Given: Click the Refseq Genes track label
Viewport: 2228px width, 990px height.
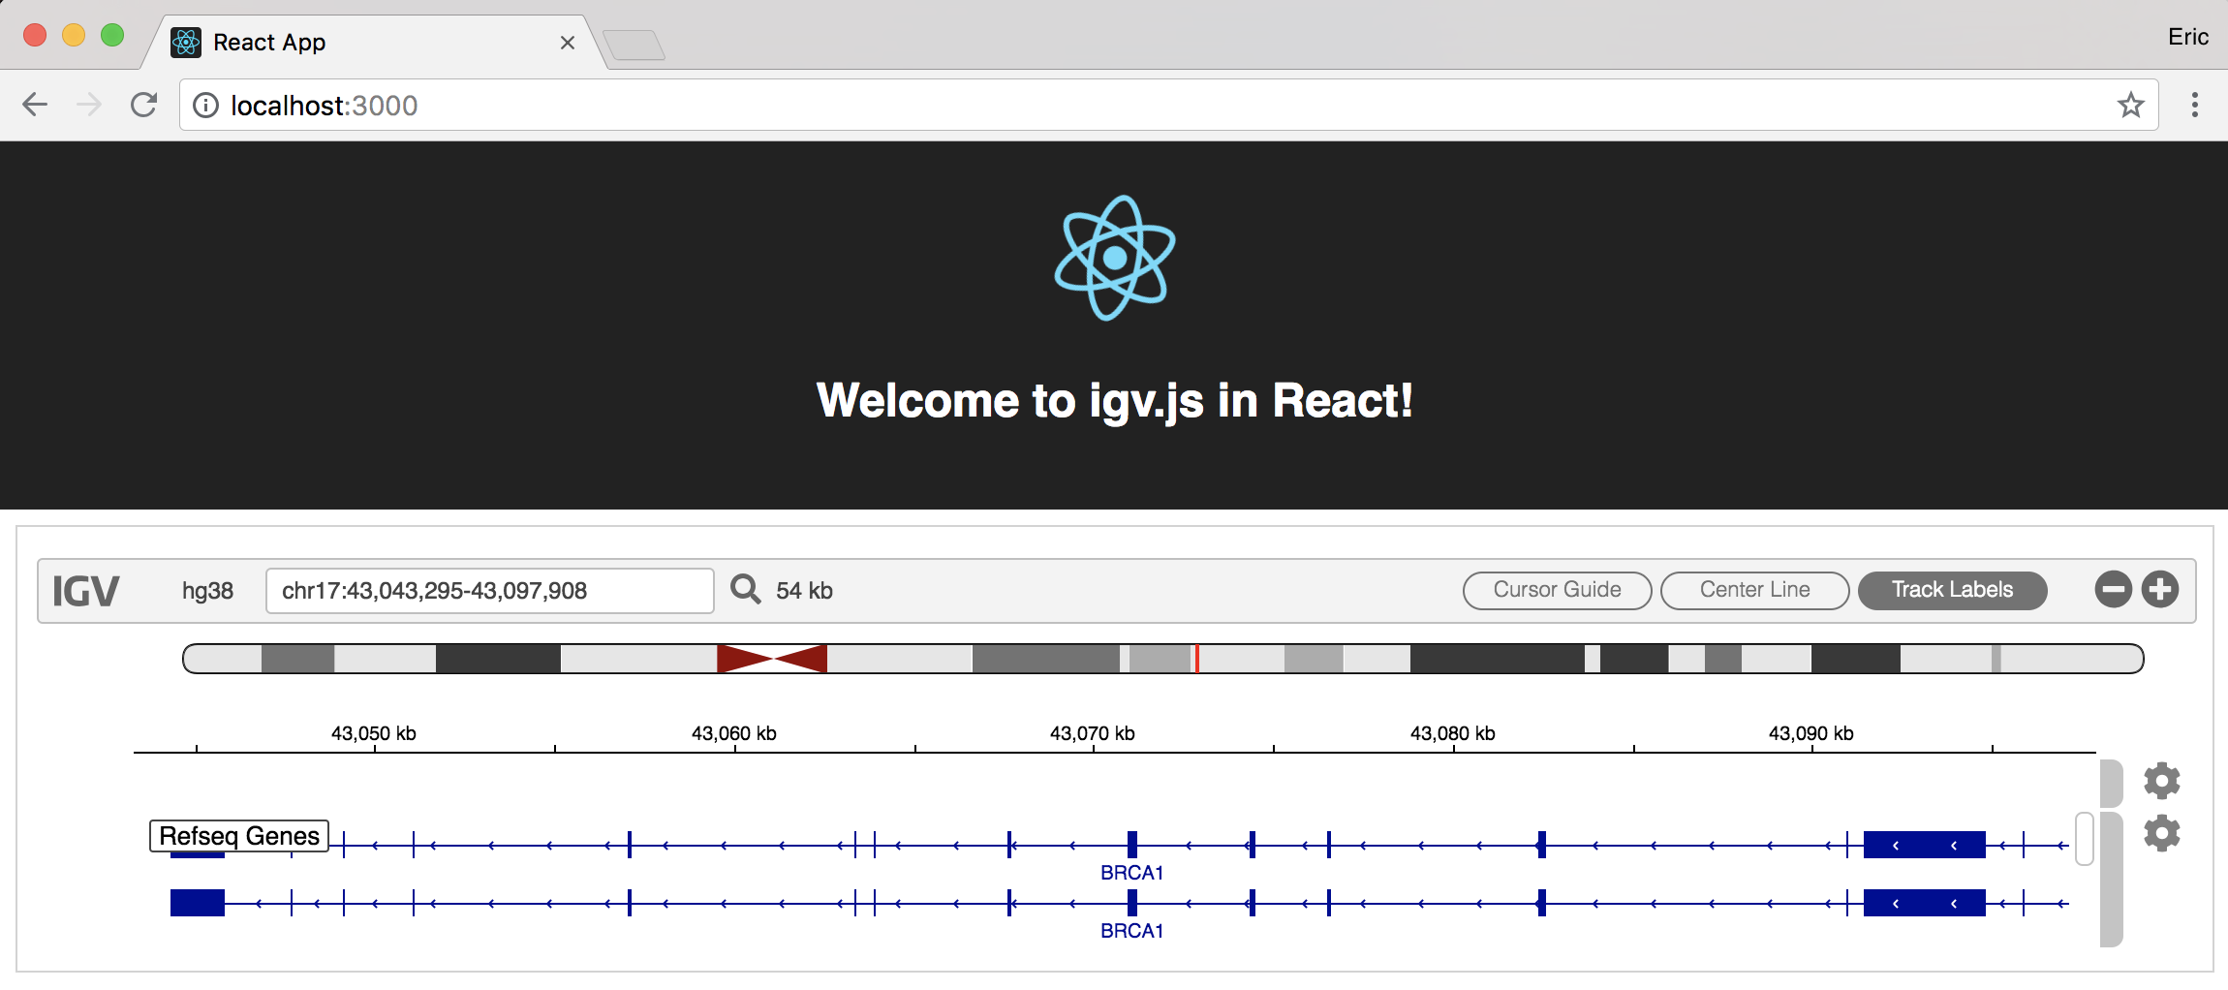Looking at the screenshot, I should pyautogui.click(x=239, y=836).
